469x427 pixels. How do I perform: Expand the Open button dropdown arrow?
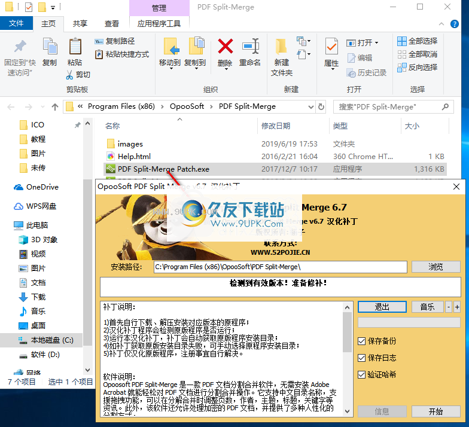[377, 43]
